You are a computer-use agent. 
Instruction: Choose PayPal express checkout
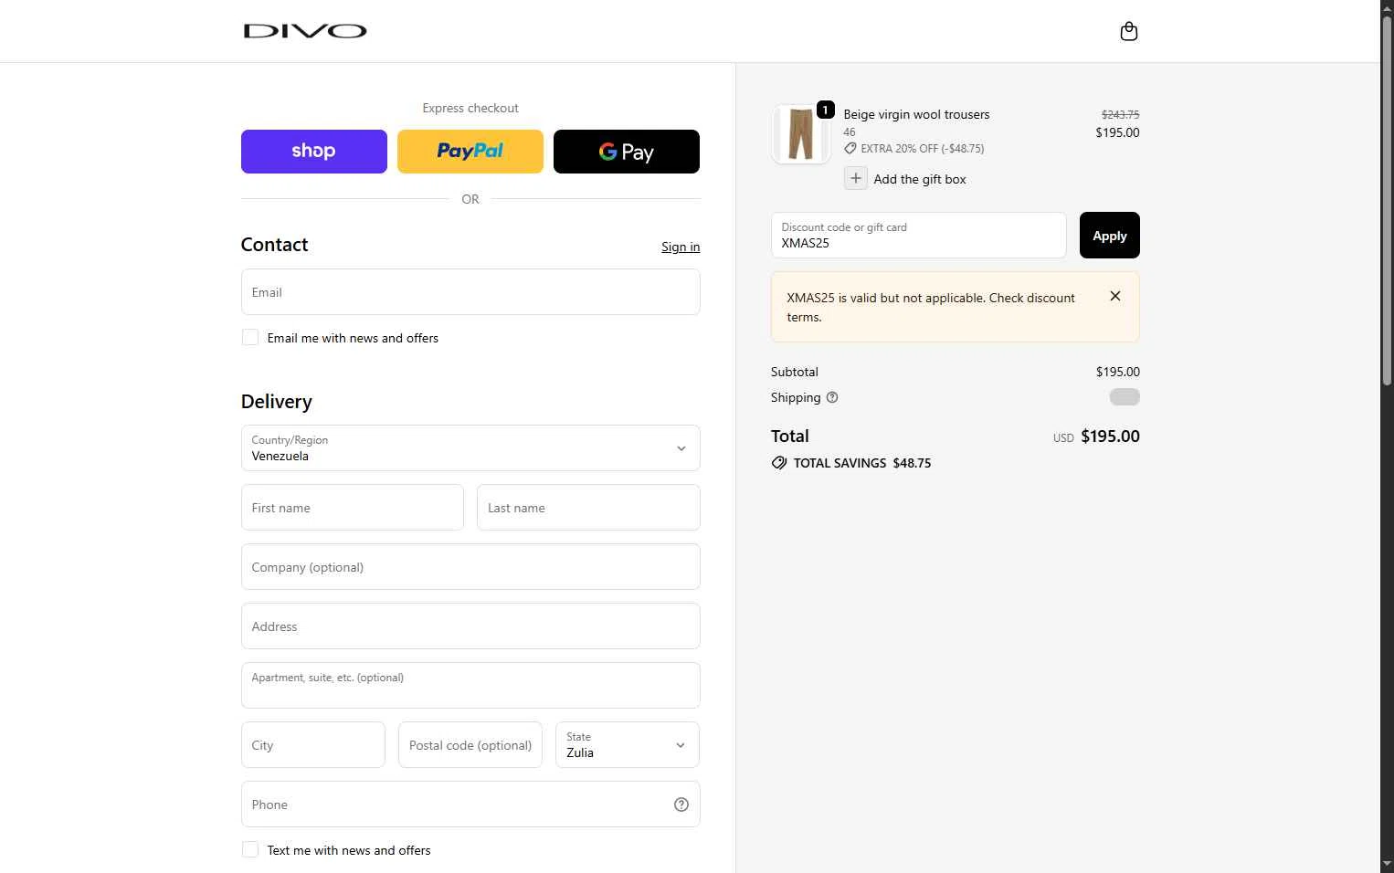click(x=470, y=152)
